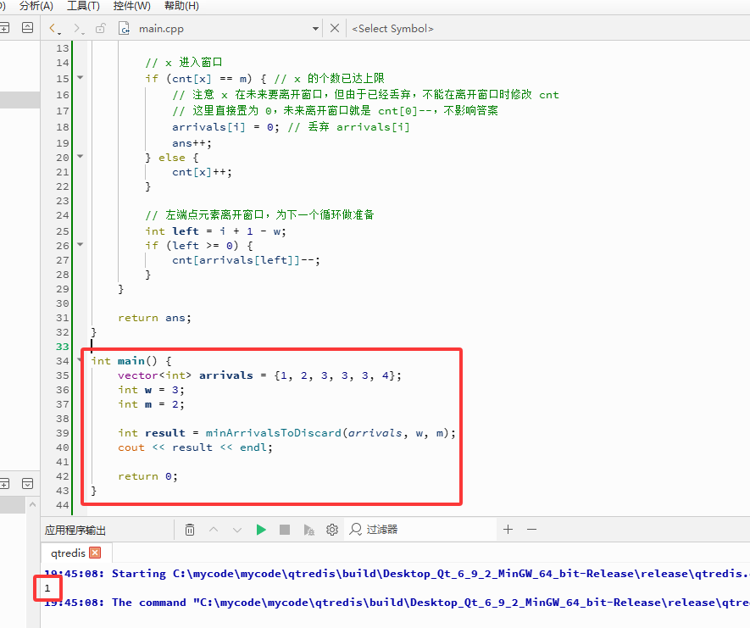750x628 pixels.
Task: Stop the running application with the square button
Action: pos(285,530)
